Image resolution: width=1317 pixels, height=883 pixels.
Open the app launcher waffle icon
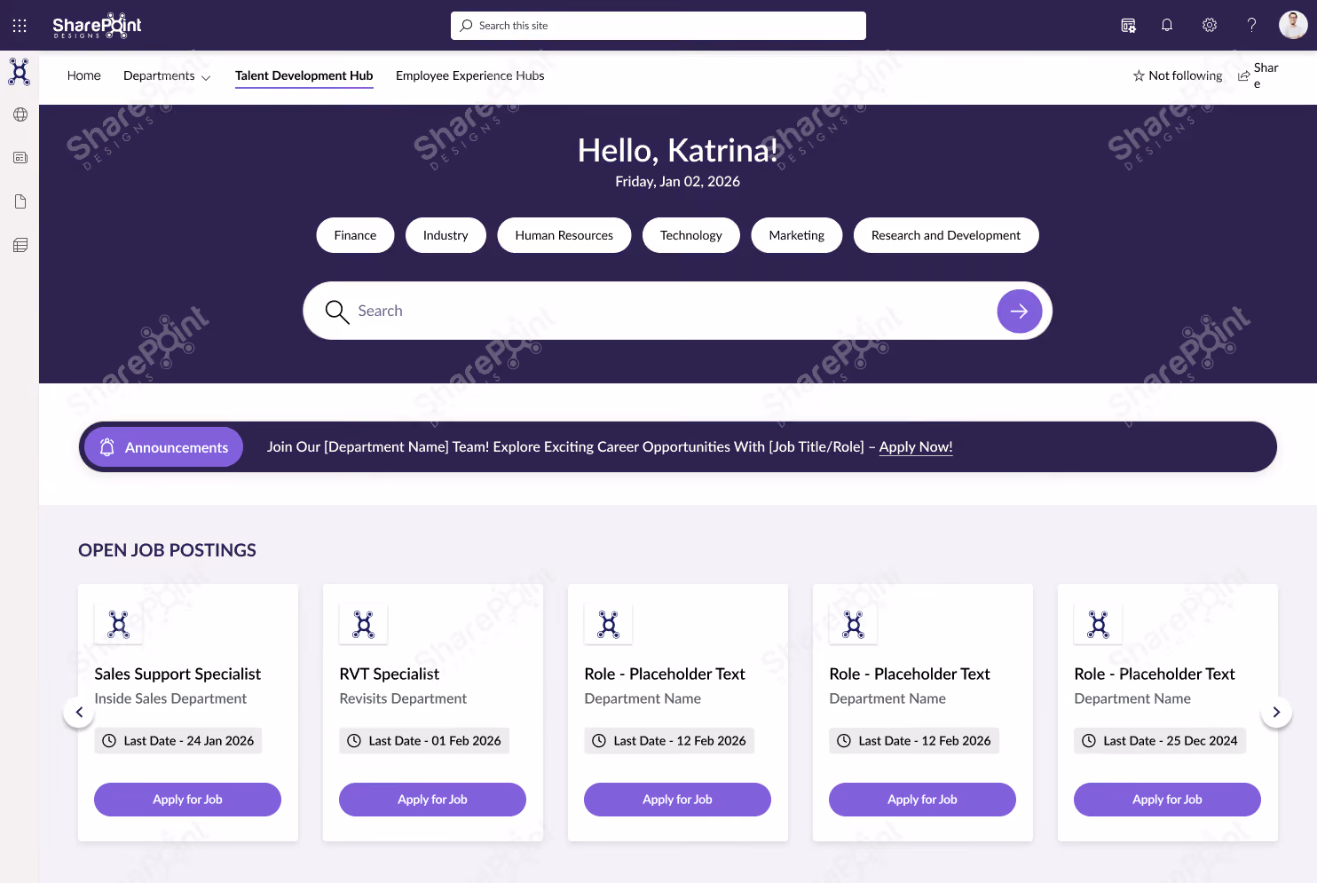click(x=20, y=26)
